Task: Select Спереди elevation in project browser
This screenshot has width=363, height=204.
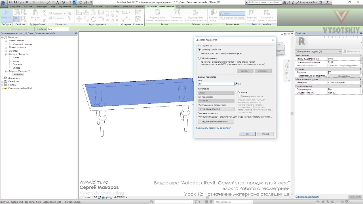Action: click(17, 64)
